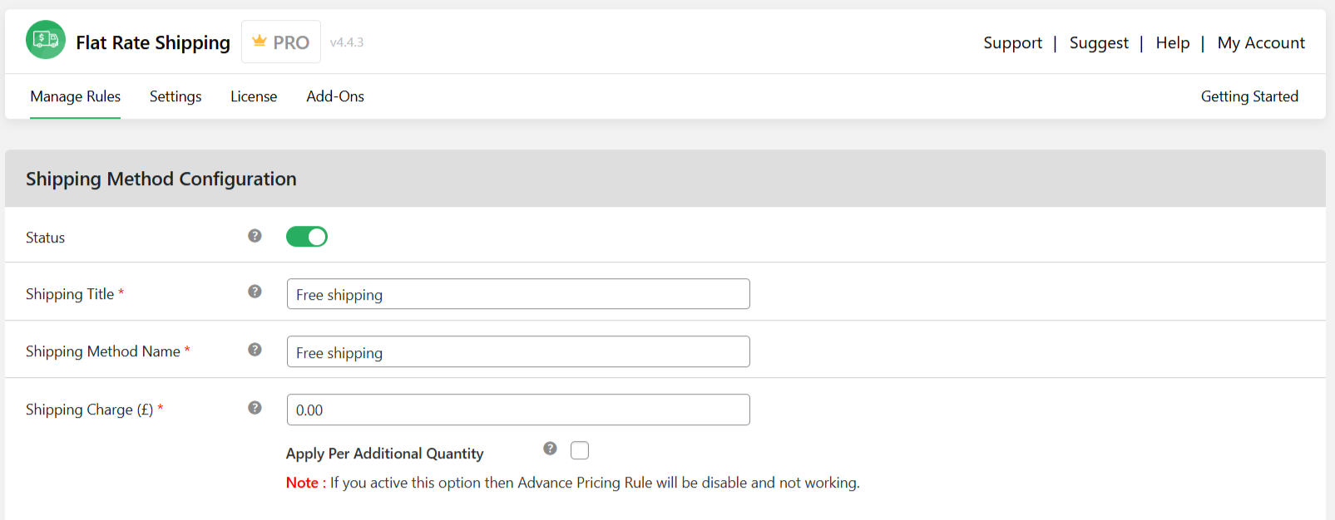Image resolution: width=1335 pixels, height=520 pixels.
Task: Open the help tooltip beside Shipping Charge
Action: pyautogui.click(x=255, y=408)
